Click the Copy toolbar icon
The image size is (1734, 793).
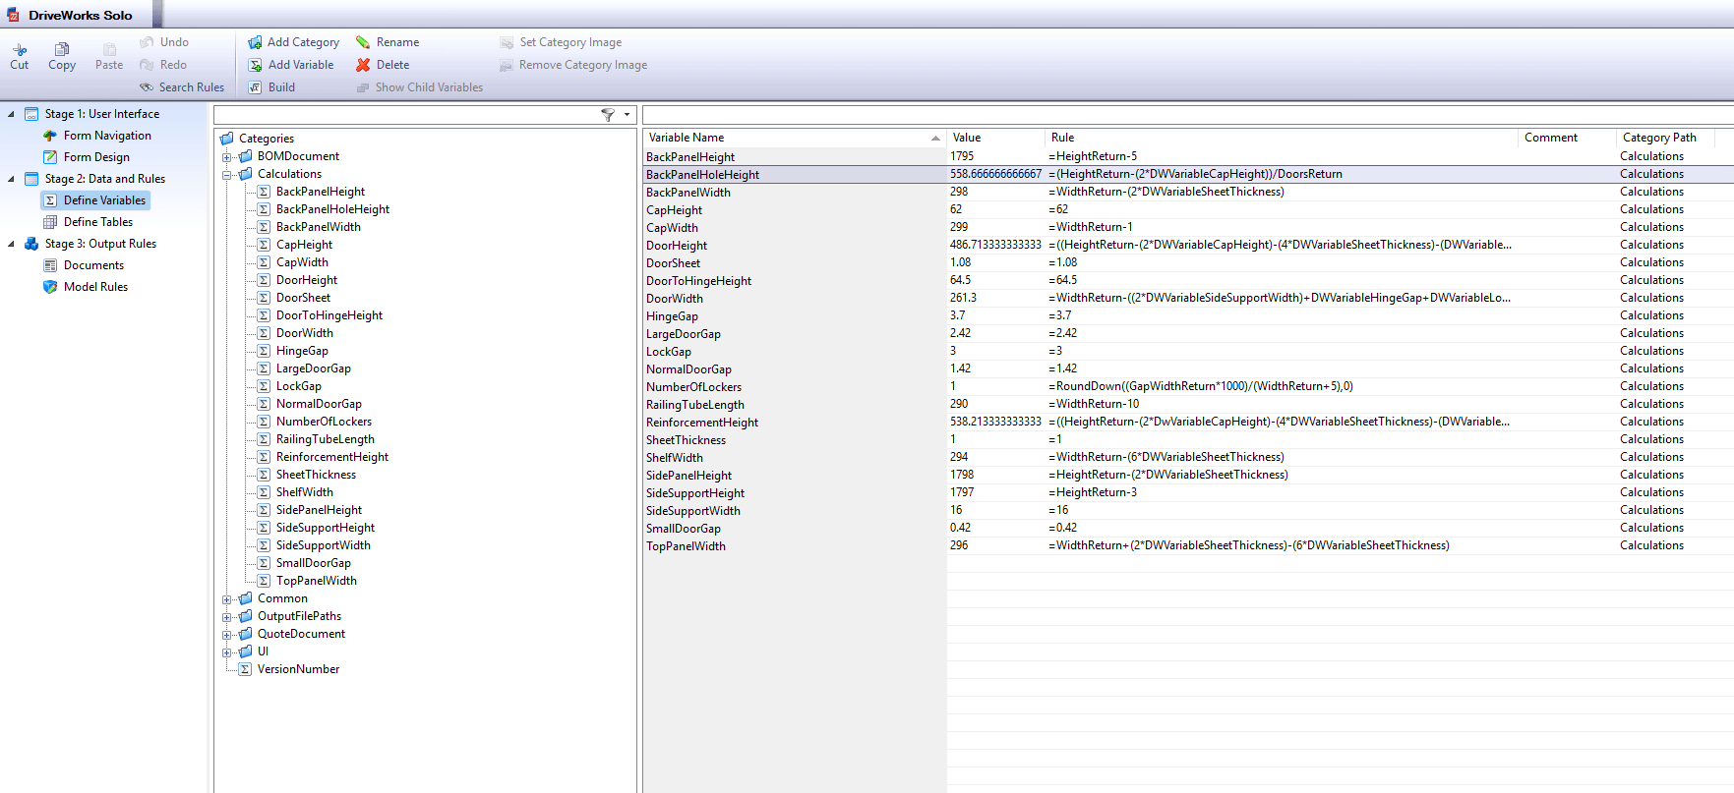click(62, 50)
